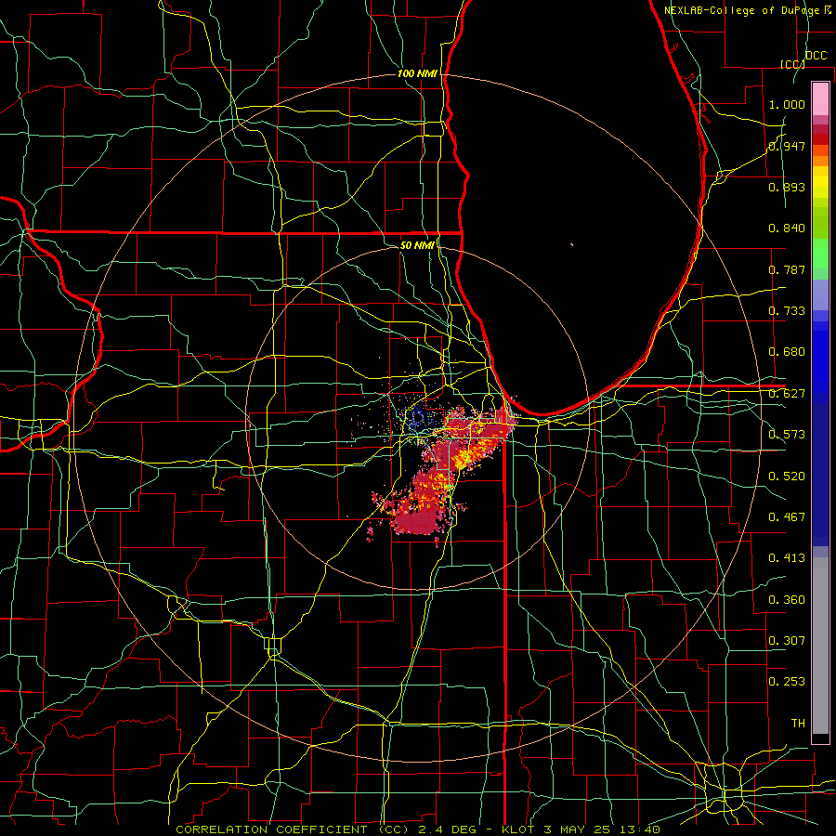Pick the bright blue swatch beside 0.680
The width and height of the screenshot is (836, 836).
(820, 362)
